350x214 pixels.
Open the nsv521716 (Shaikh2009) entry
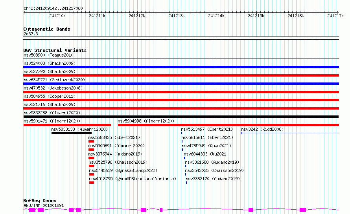click(x=50, y=104)
